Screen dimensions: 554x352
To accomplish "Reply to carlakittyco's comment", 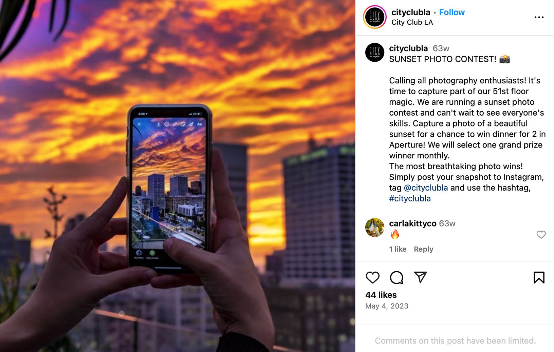I will click(x=423, y=249).
